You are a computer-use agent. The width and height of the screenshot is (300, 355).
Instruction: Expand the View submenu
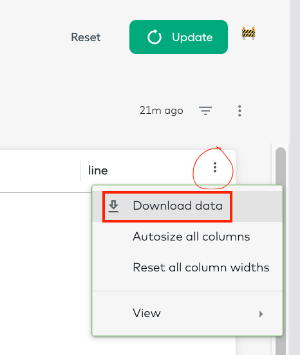click(x=187, y=313)
